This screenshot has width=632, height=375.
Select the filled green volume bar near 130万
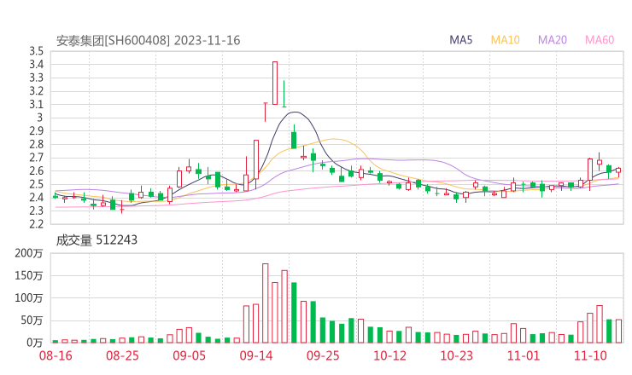294,313
